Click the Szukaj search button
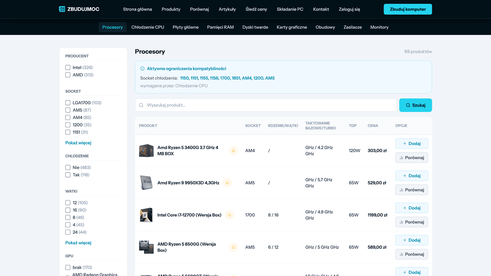The height and width of the screenshot is (276, 491). point(415,105)
